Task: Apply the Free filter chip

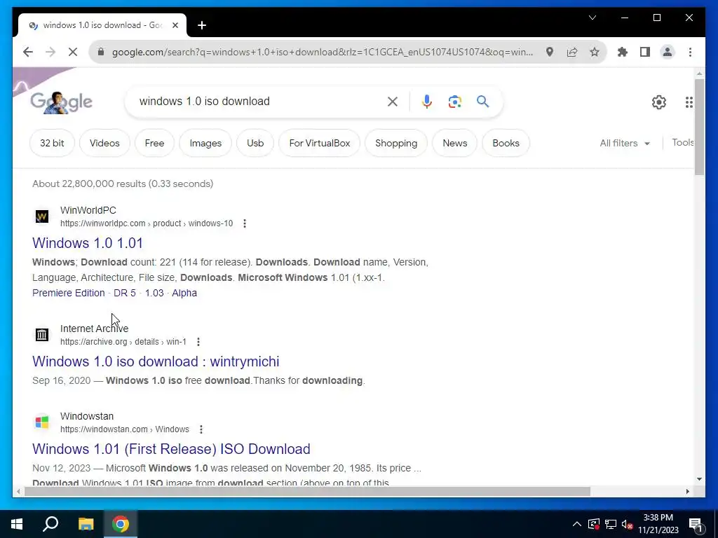Action: pyautogui.click(x=154, y=143)
